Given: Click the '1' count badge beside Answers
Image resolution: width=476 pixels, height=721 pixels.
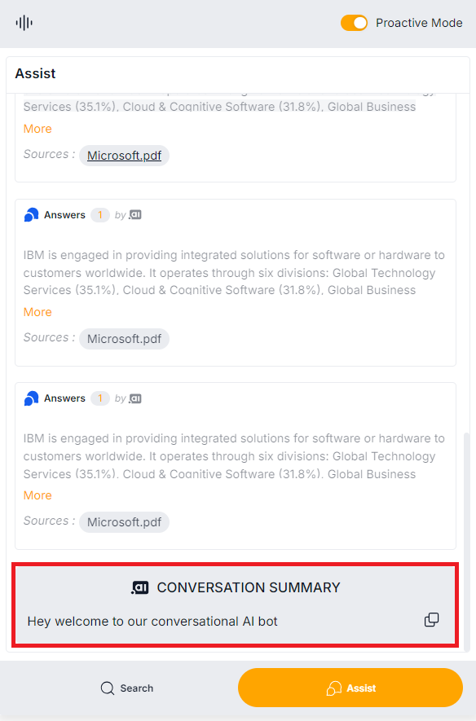Looking at the screenshot, I should (99, 214).
